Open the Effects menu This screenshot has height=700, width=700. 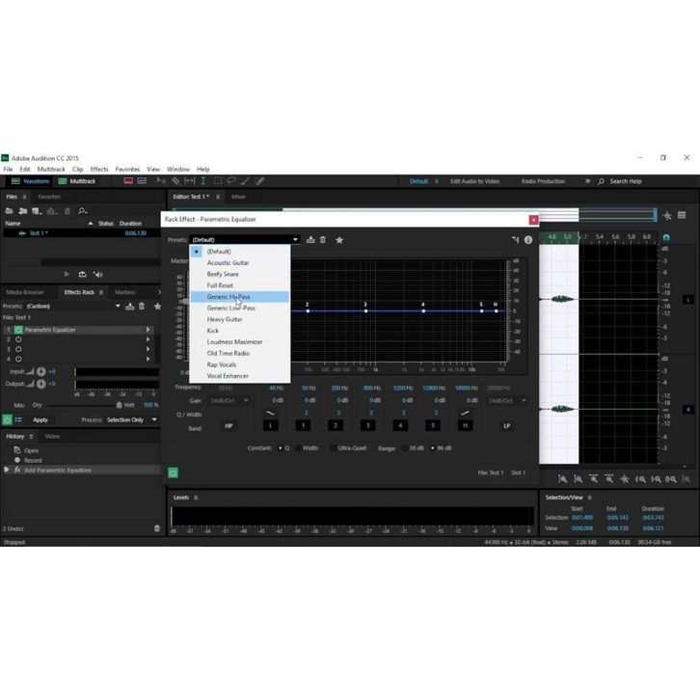point(99,169)
